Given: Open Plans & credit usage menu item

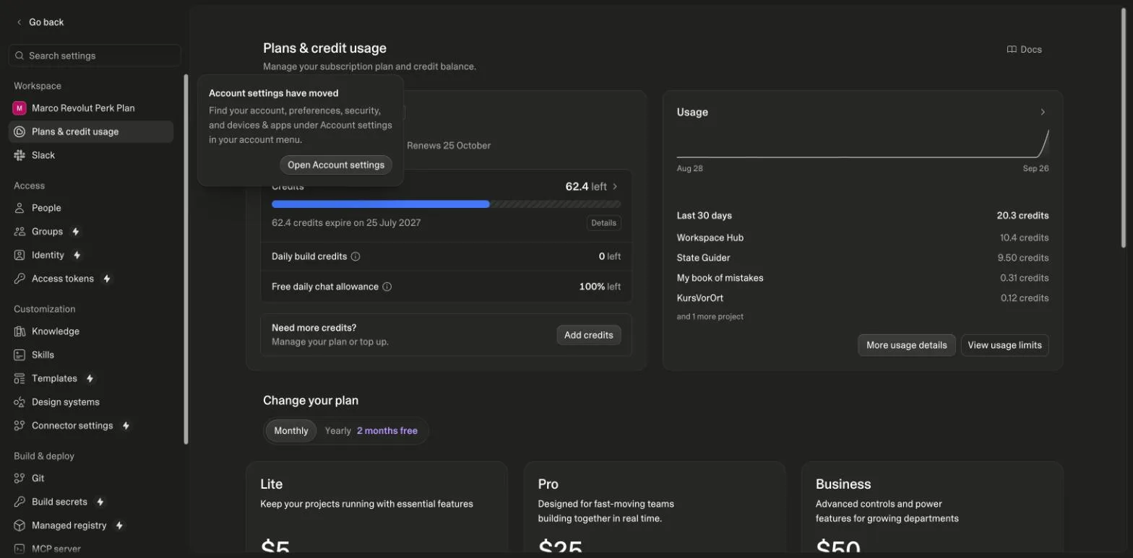Looking at the screenshot, I should pyautogui.click(x=91, y=131).
